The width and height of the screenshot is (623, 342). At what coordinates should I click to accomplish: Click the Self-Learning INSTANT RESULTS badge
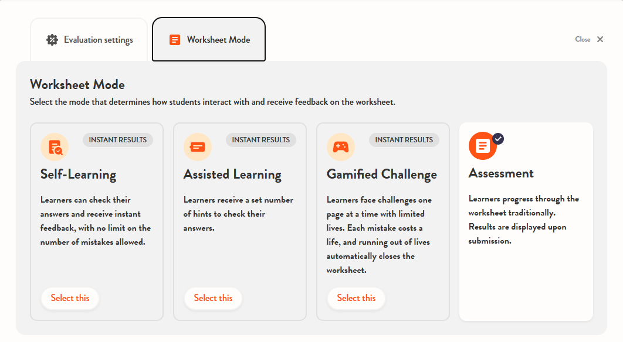coord(118,140)
